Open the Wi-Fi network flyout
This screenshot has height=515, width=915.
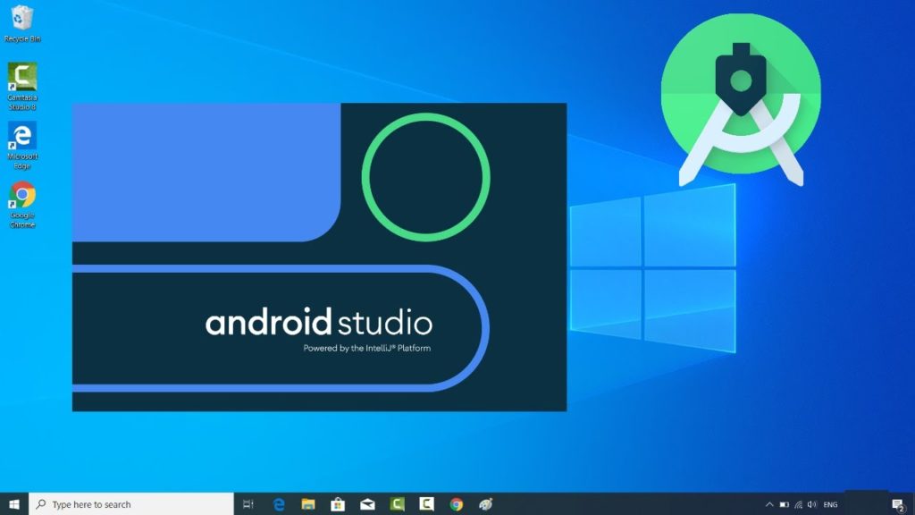[x=797, y=503]
